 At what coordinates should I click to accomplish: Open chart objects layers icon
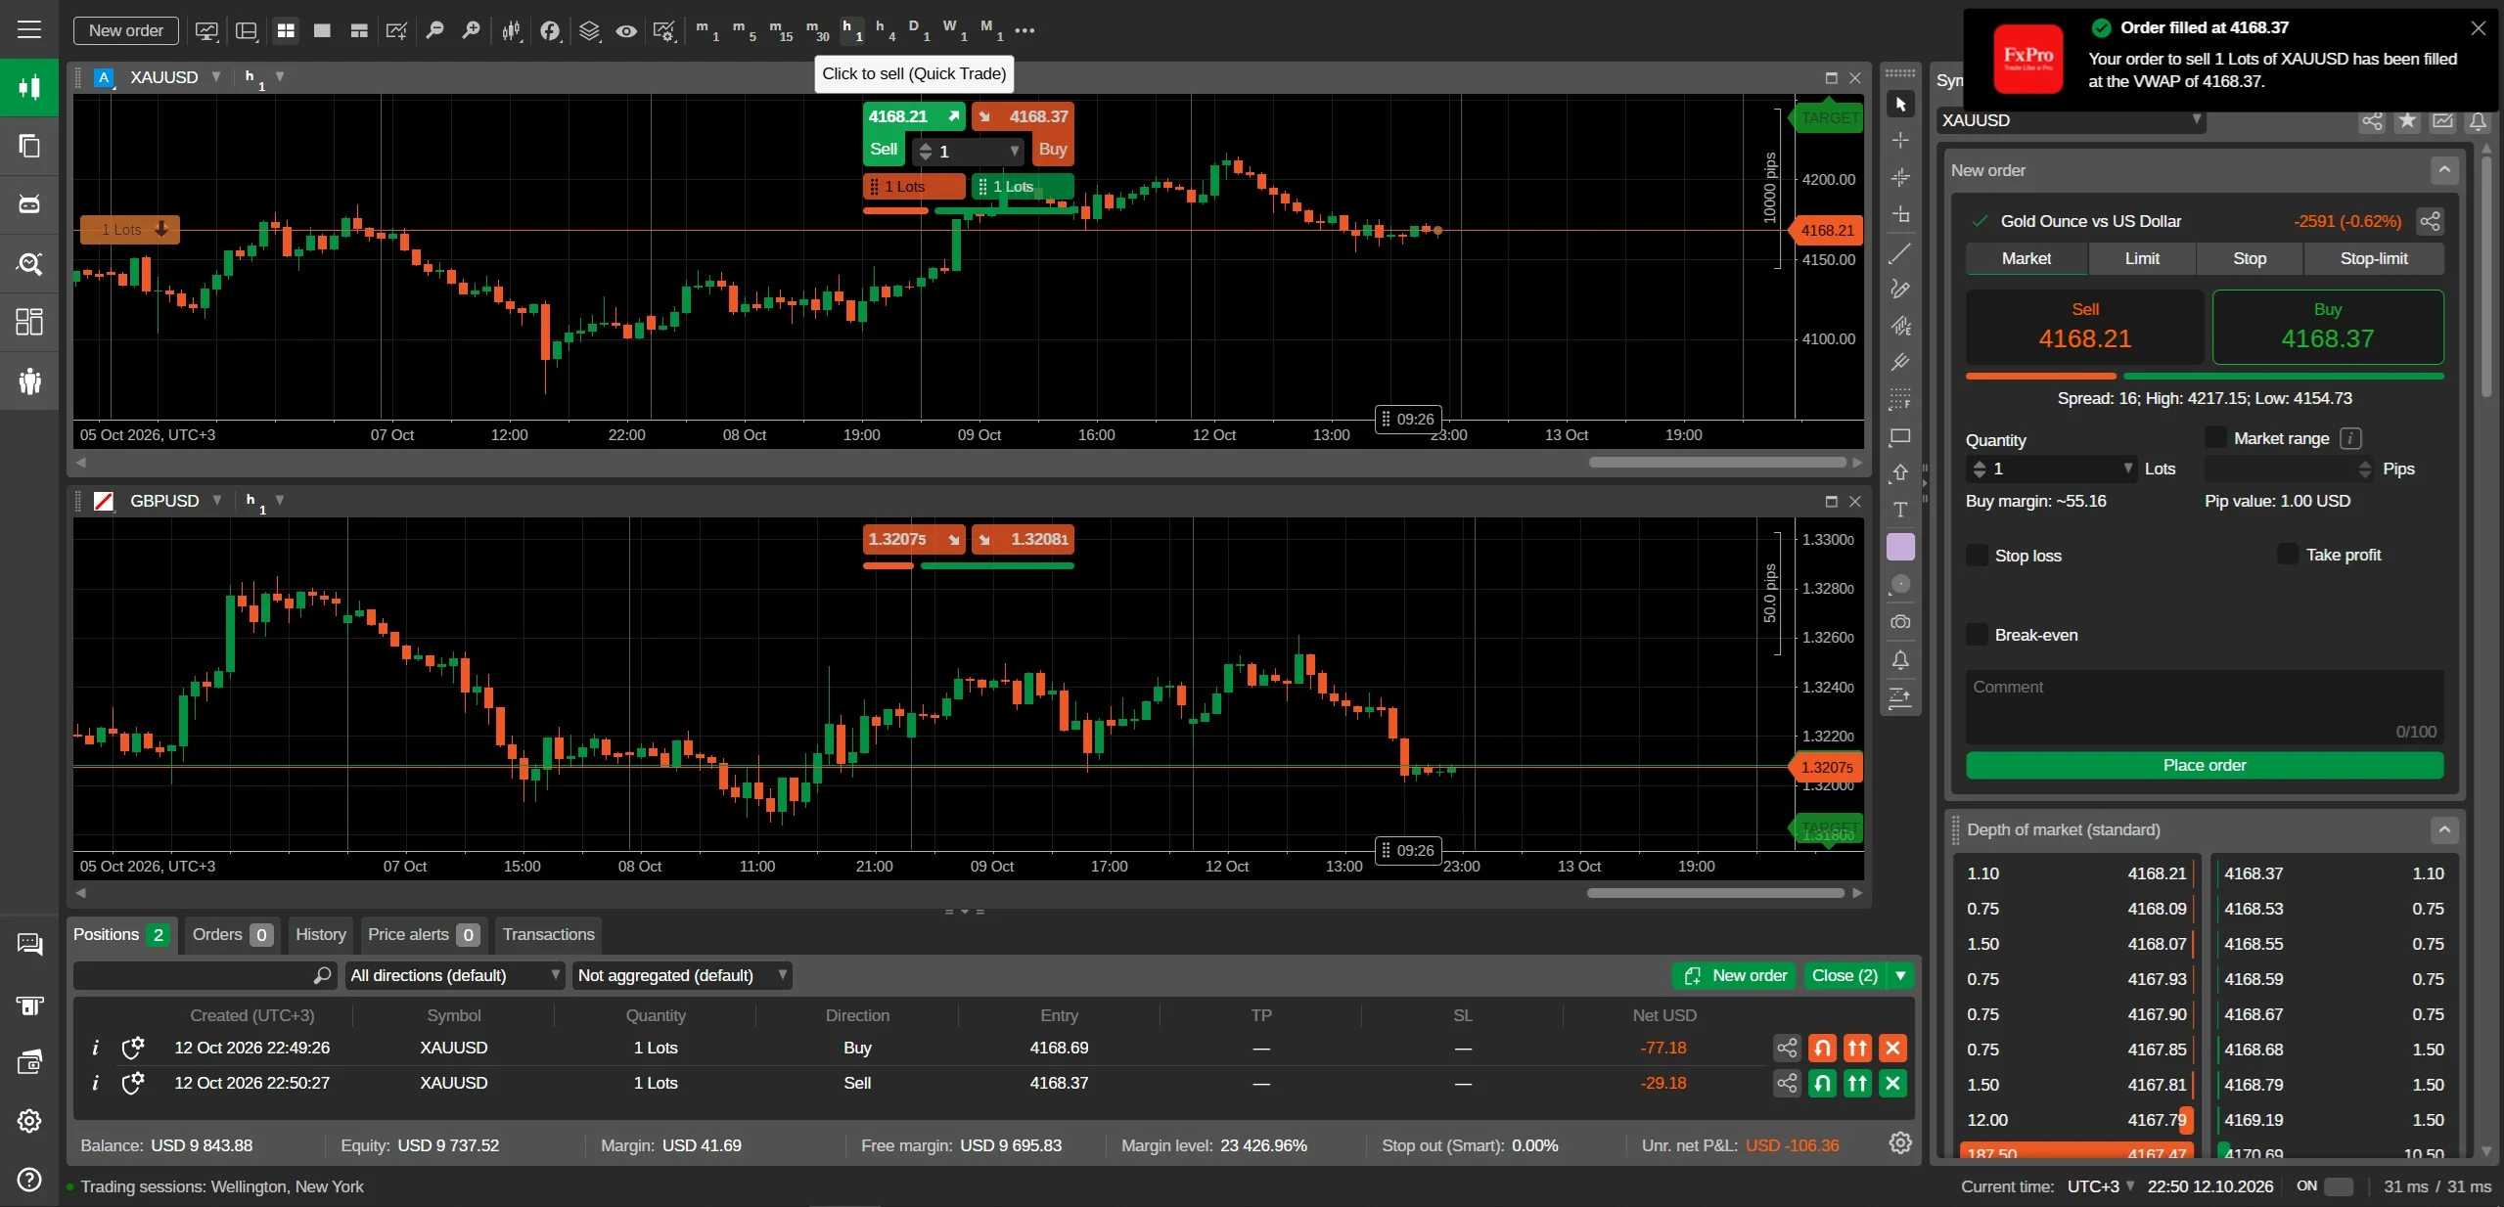[588, 30]
